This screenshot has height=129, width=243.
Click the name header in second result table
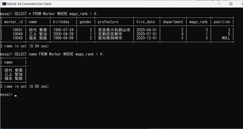(8, 62)
